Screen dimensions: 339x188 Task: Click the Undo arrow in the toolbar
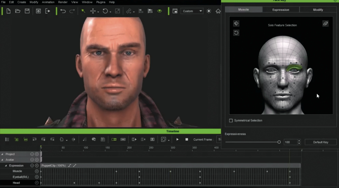coord(63,11)
